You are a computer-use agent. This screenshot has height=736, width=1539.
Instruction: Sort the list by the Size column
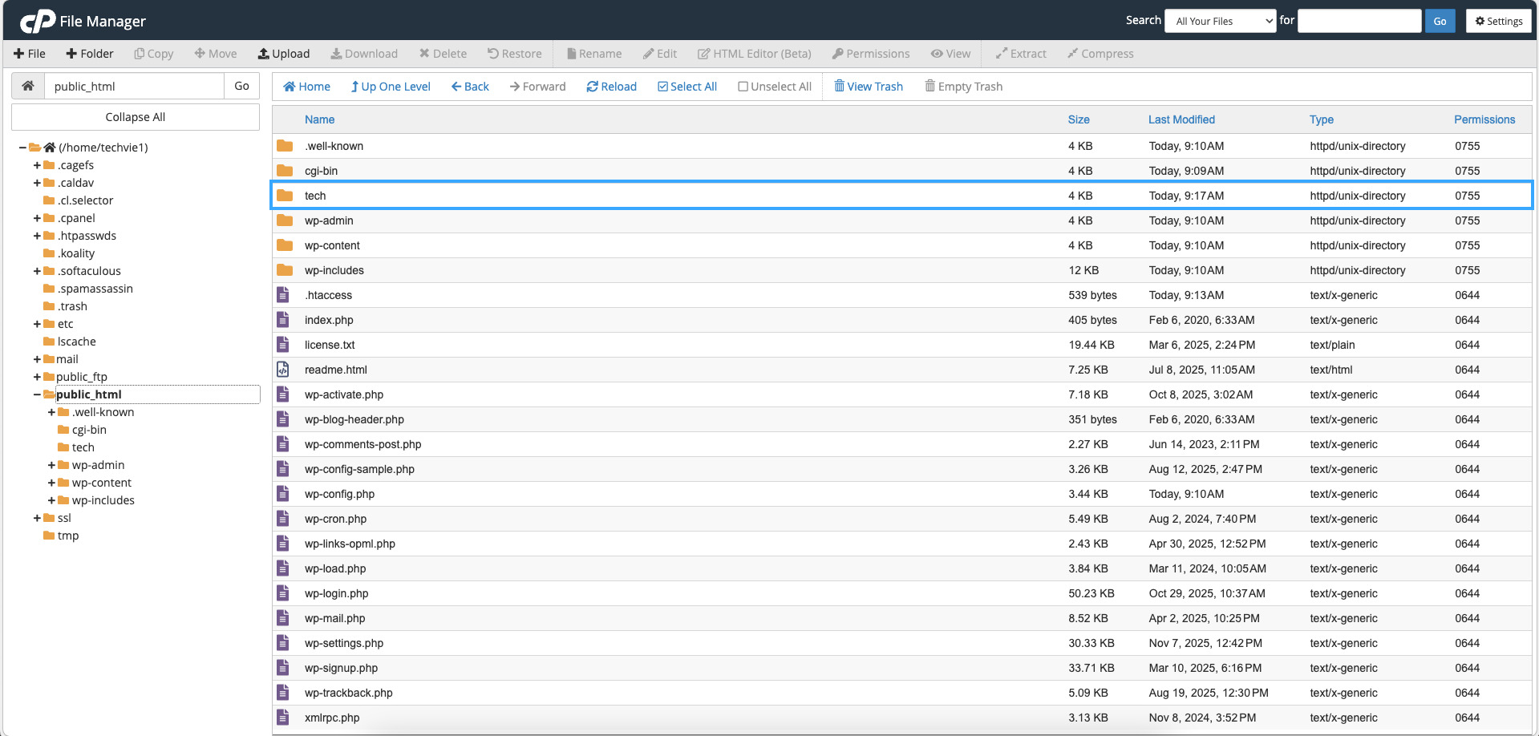1078,119
